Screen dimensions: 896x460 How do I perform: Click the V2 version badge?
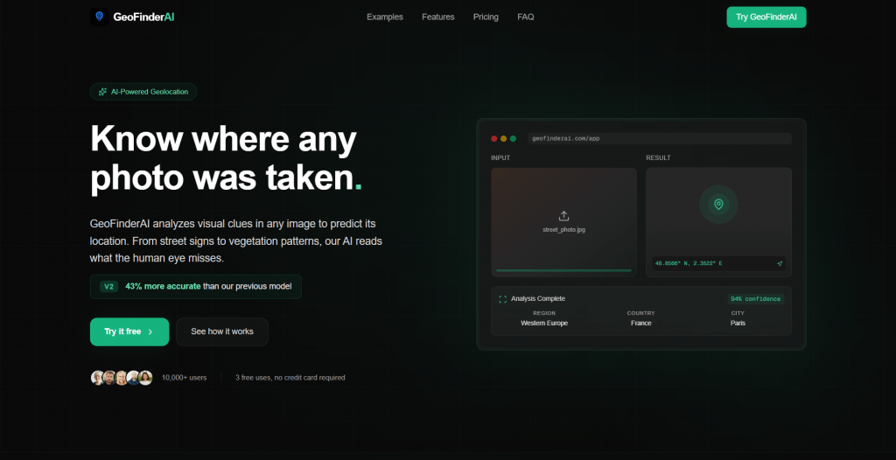click(108, 286)
